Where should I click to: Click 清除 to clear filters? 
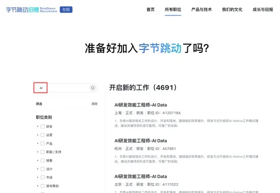[x=94, y=104]
